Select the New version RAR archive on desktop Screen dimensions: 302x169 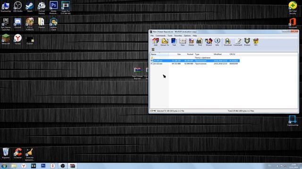click(137, 73)
